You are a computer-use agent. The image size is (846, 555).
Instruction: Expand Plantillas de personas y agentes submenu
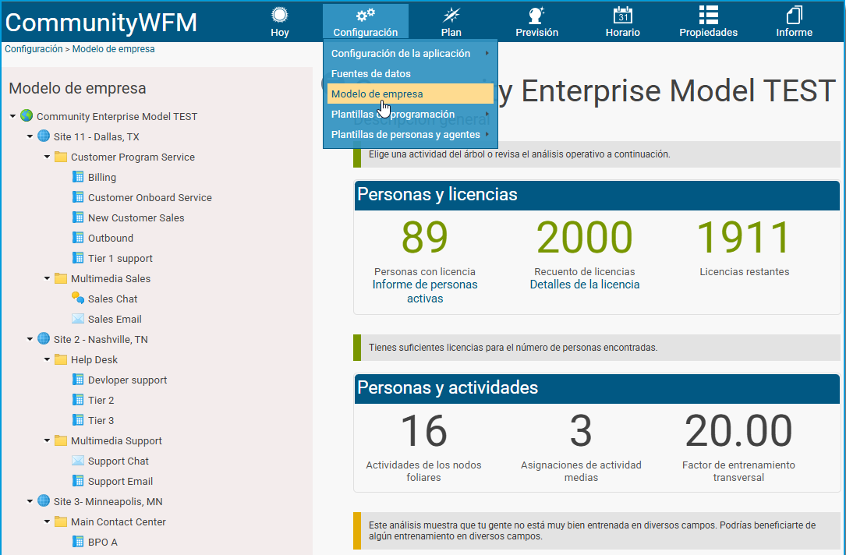[410, 134]
